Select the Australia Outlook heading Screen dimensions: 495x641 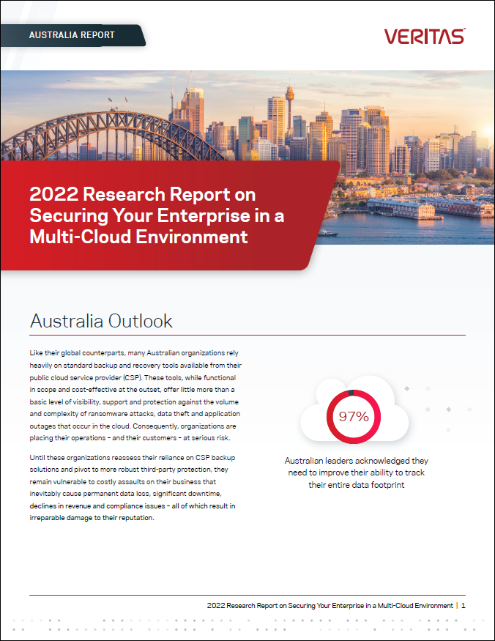(101, 321)
